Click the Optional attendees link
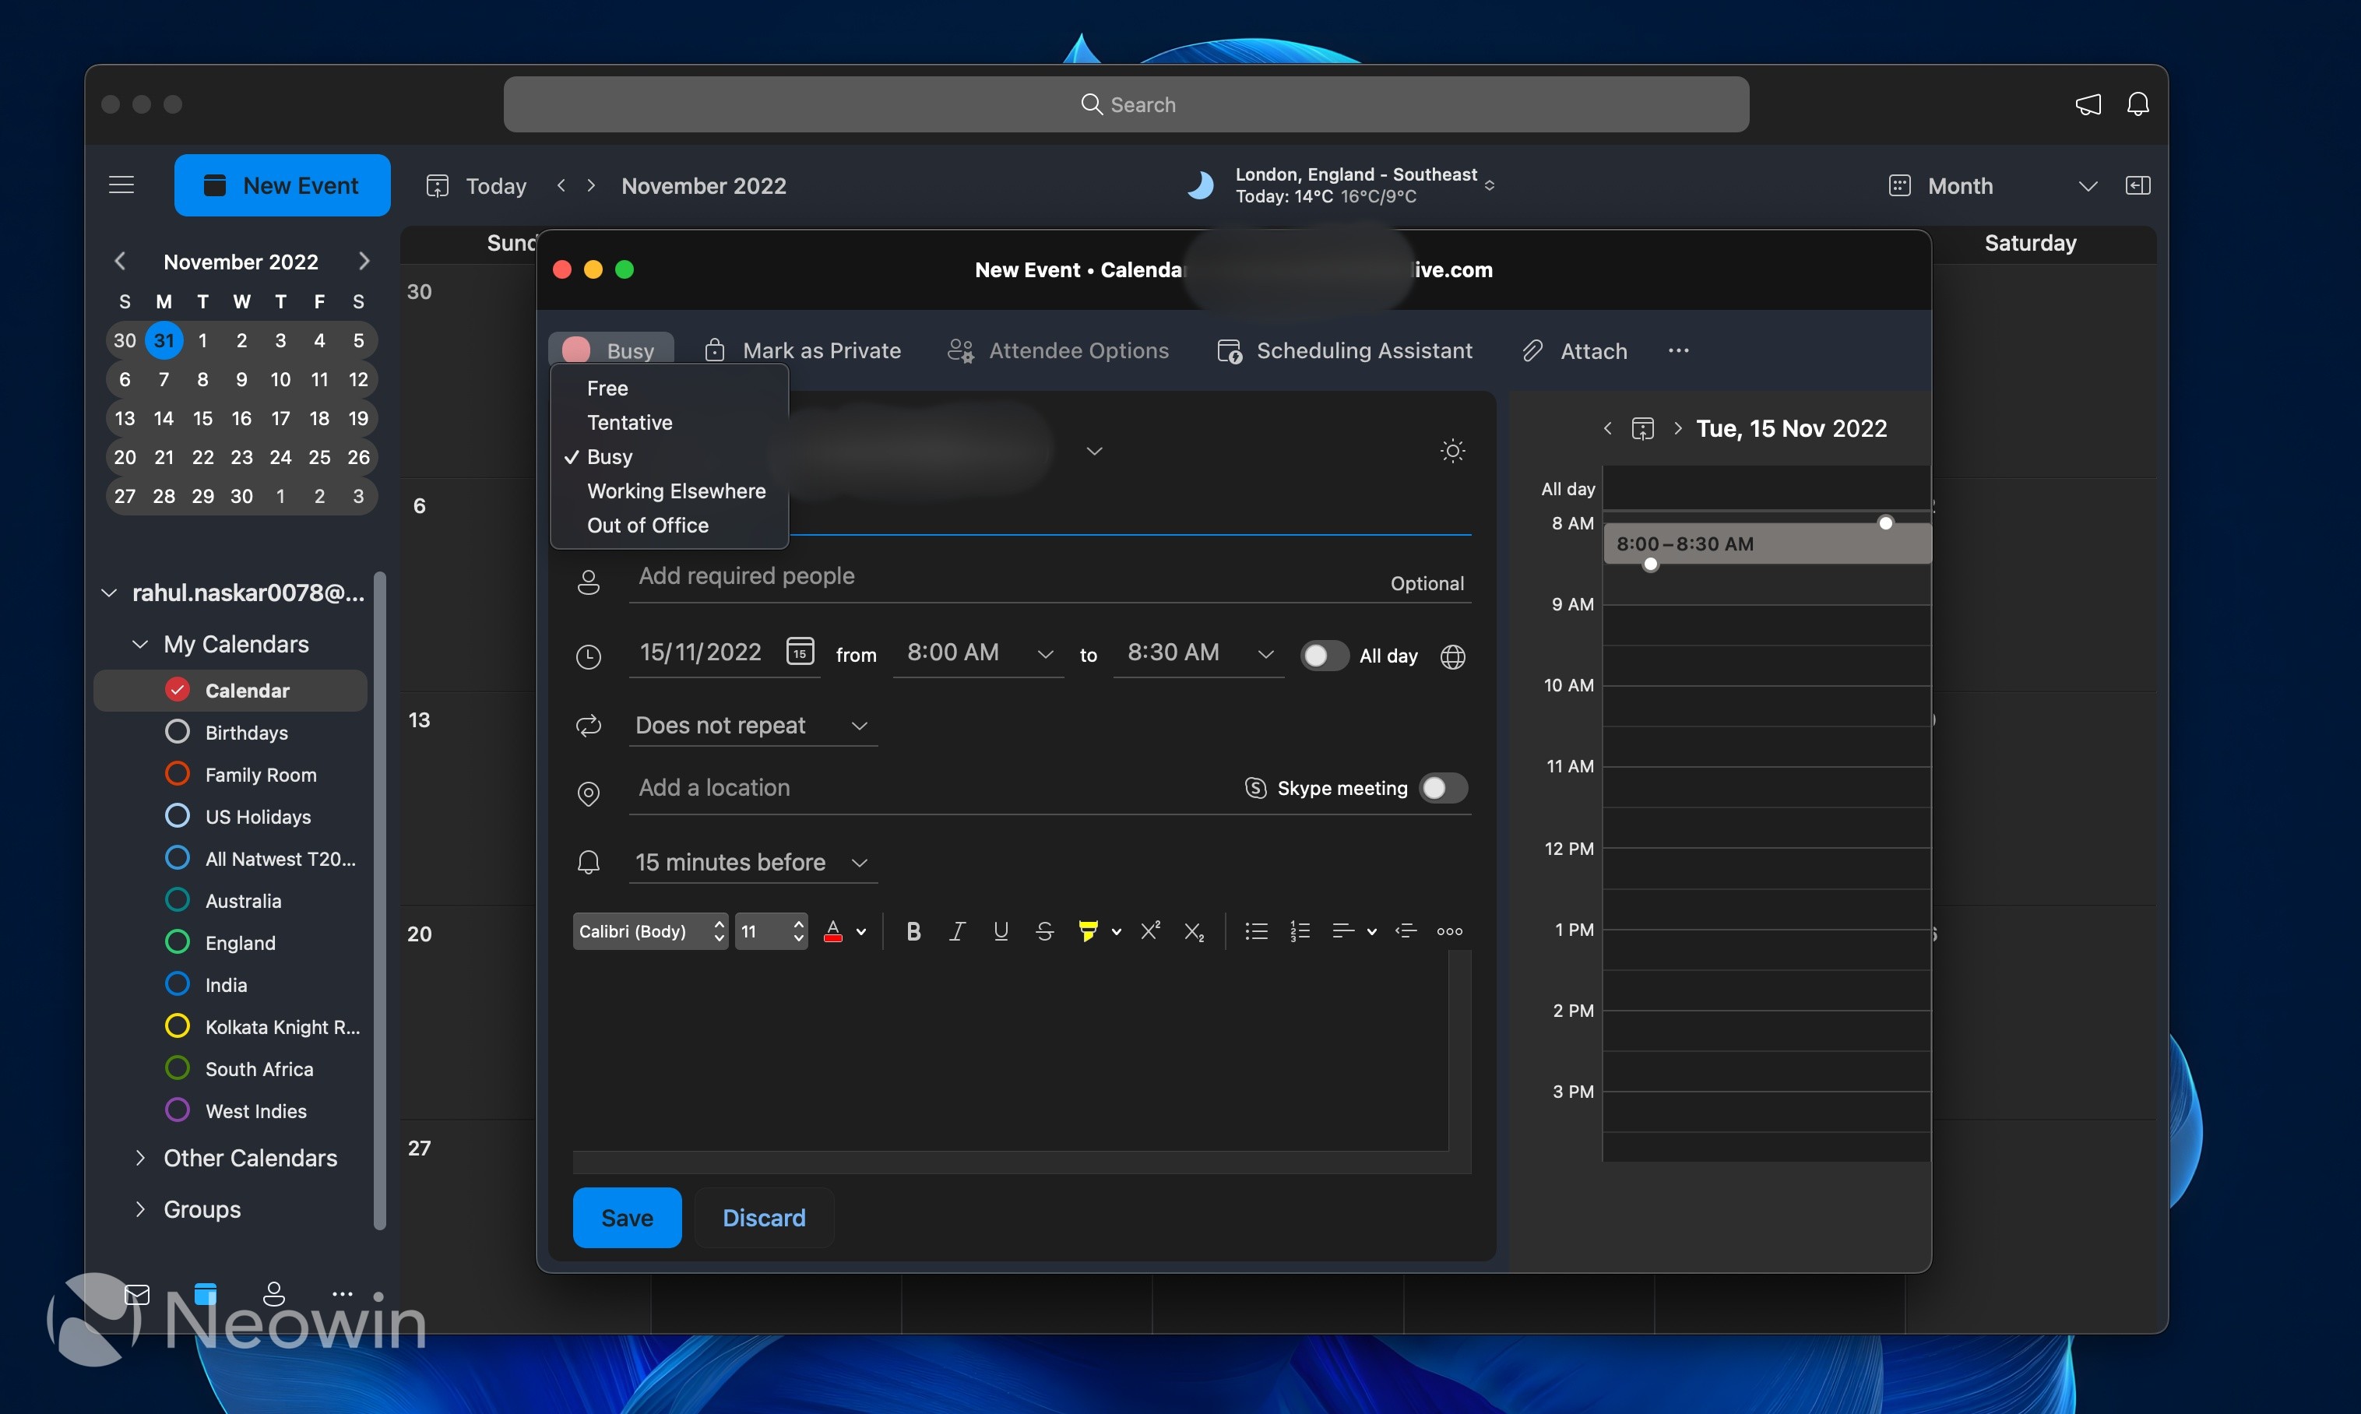This screenshot has height=1414, width=2361. tap(1427, 583)
